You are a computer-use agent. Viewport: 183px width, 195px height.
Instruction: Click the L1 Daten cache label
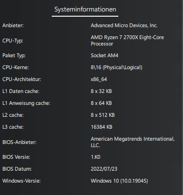[21, 91]
